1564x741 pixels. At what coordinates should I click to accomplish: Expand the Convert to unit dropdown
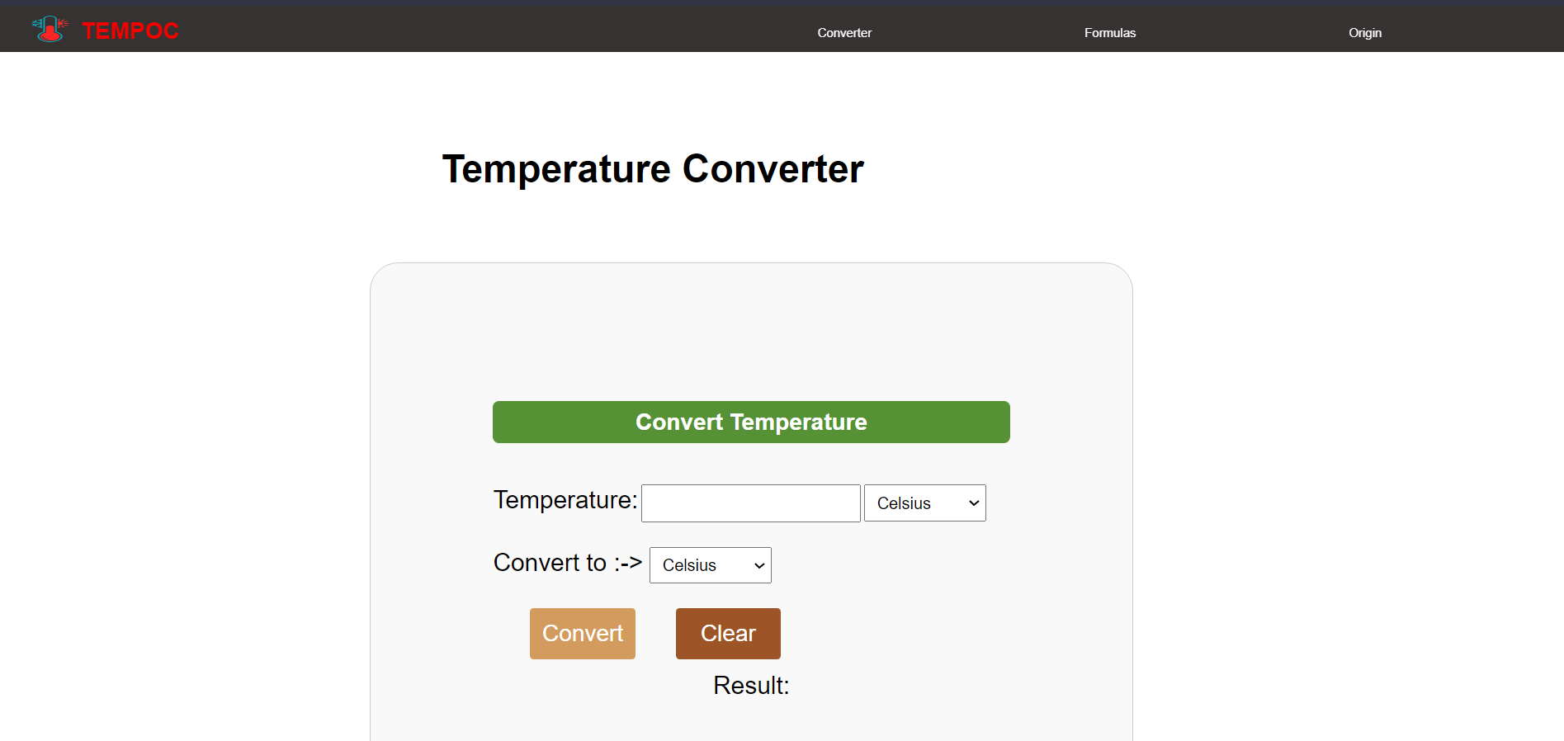click(x=710, y=565)
